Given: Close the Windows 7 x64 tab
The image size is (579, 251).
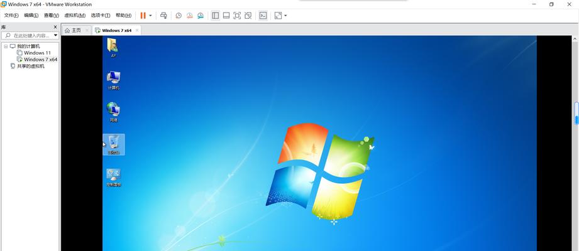Looking at the screenshot, I should pos(137,30).
